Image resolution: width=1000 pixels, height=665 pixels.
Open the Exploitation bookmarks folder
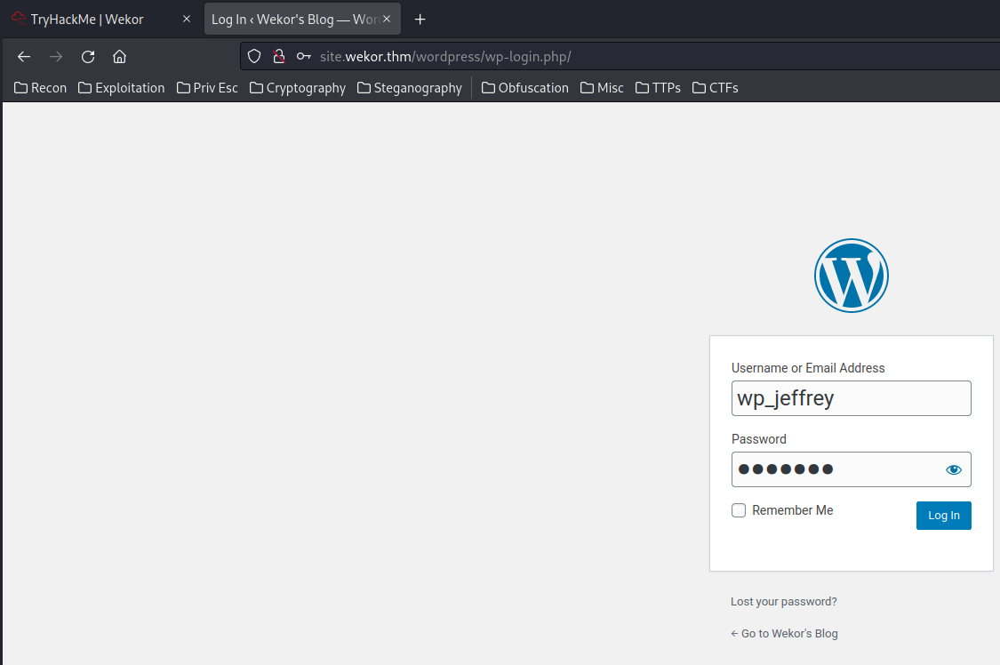pyautogui.click(x=121, y=88)
